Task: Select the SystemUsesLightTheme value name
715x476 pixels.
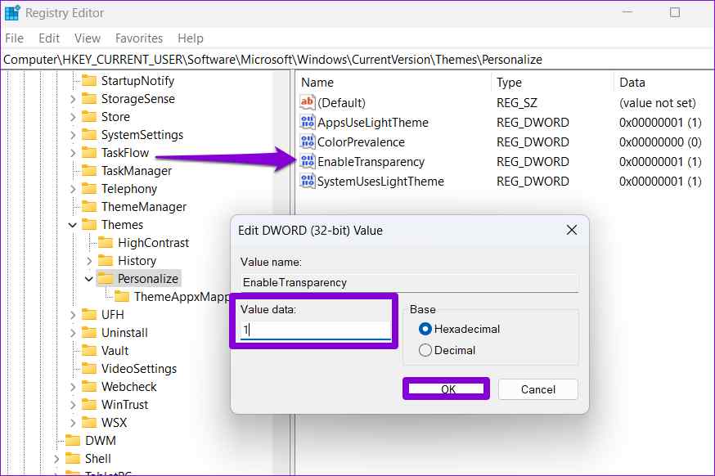Action: pyautogui.click(x=380, y=182)
